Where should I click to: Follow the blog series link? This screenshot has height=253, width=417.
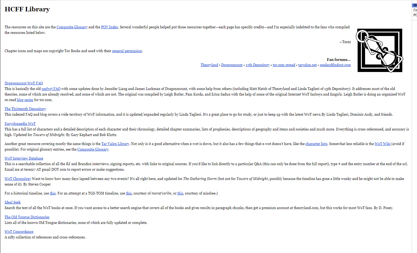pos(25,100)
